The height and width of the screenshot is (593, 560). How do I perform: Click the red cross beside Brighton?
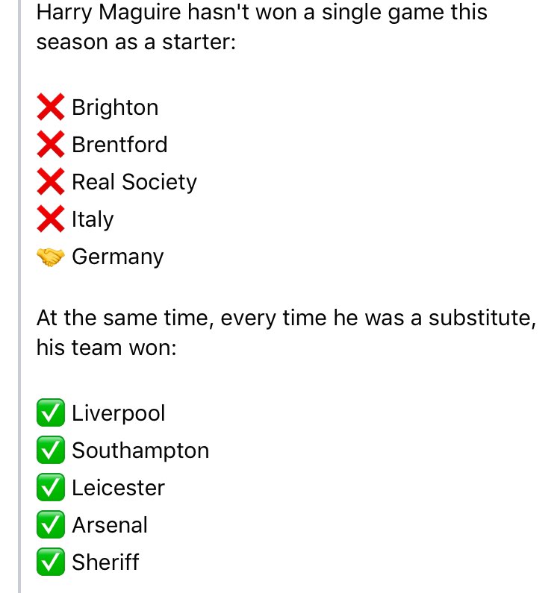pyautogui.click(x=51, y=107)
